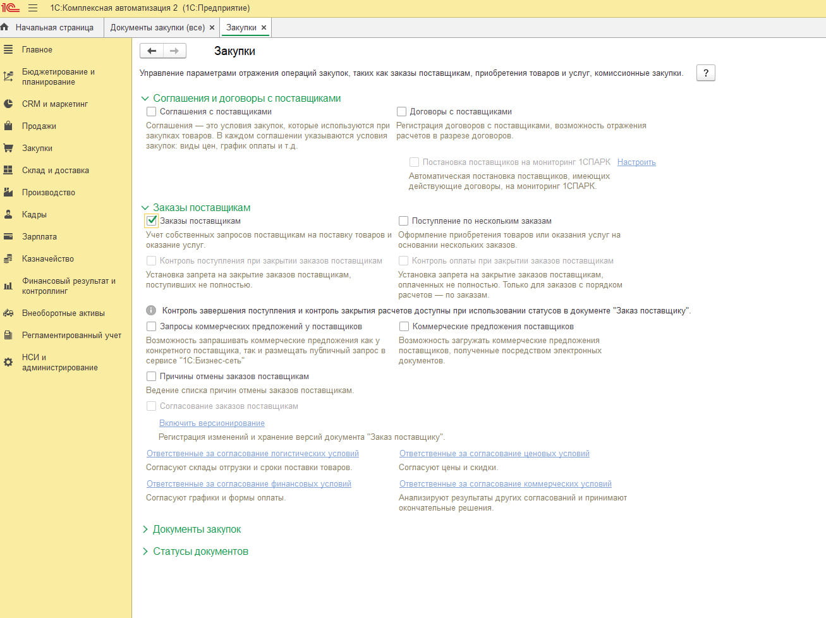
Task: Click the Производство factory icon
Action: [x=8, y=192]
